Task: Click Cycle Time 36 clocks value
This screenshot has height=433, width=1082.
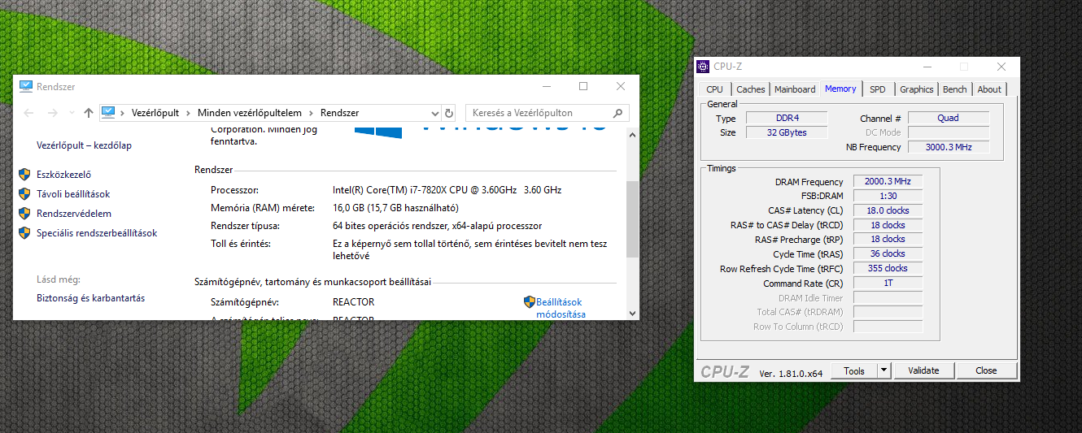Action: (x=888, y=253)
